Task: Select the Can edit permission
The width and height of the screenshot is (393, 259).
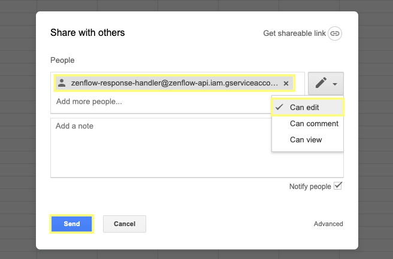Action: pyautogui.click(x=304, y=108)
